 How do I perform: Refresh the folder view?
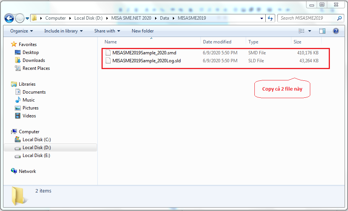[x=270, y=18]
